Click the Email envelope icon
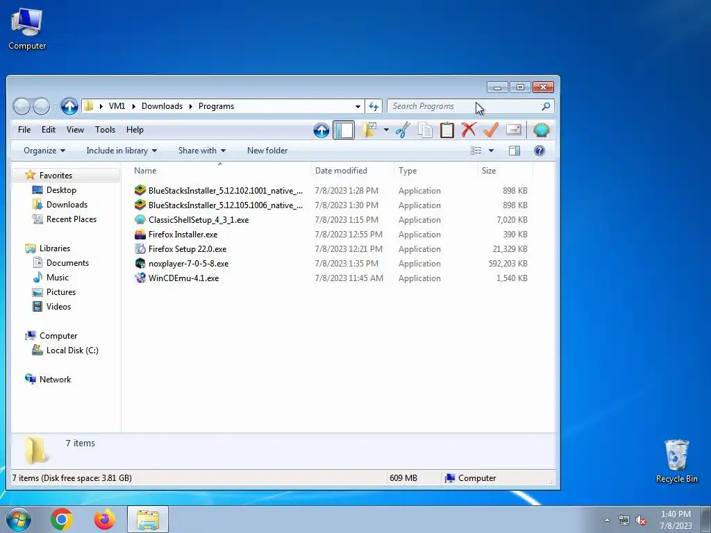This screenshot has height=533, width=711. (x=513, y=130)
